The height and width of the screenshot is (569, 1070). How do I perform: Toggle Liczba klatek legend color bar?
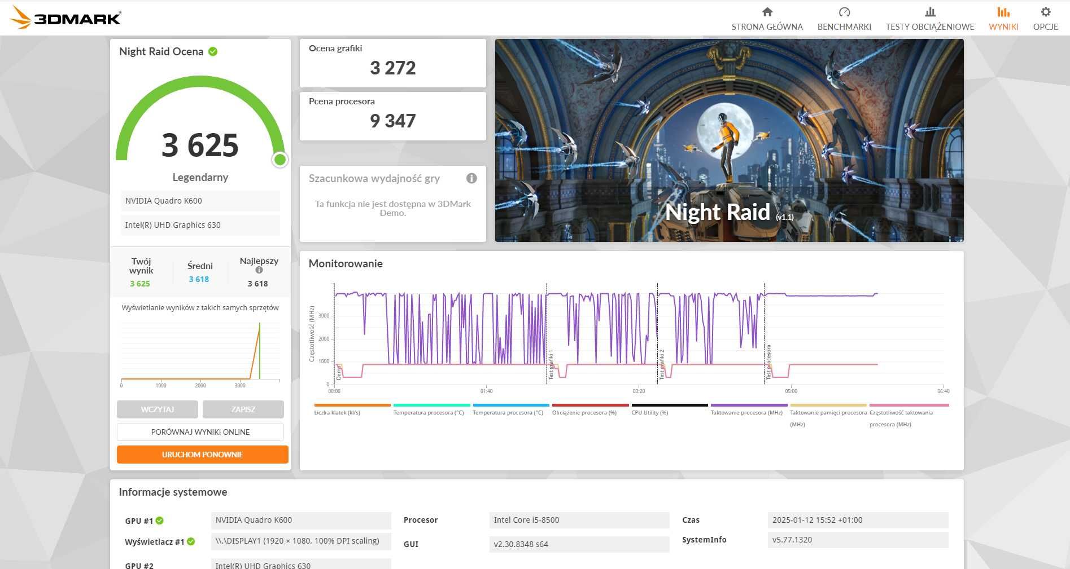coord(352,405)
